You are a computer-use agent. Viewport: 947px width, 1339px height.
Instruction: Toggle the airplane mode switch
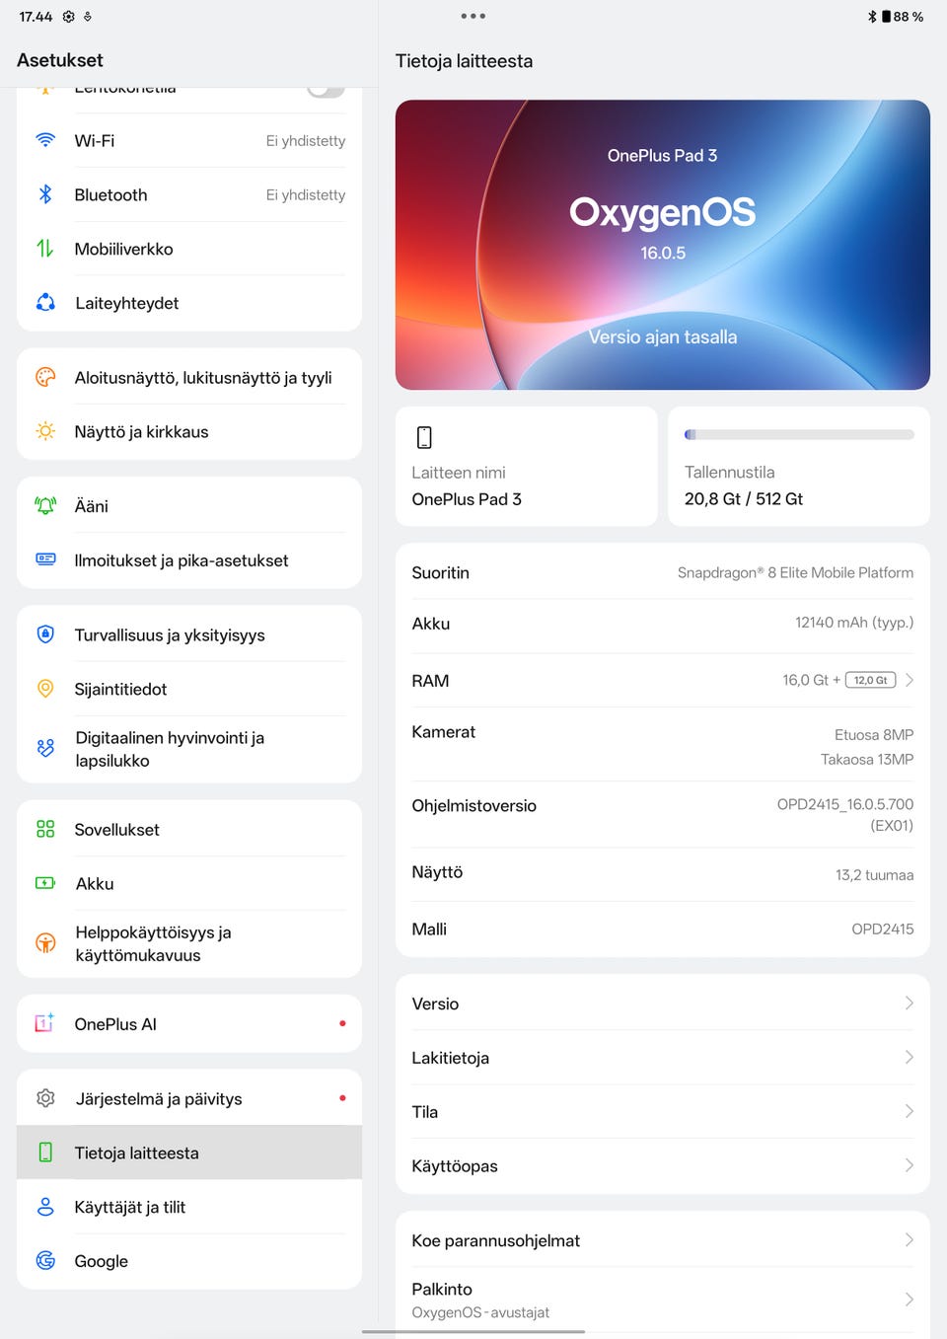coord(326,91)
